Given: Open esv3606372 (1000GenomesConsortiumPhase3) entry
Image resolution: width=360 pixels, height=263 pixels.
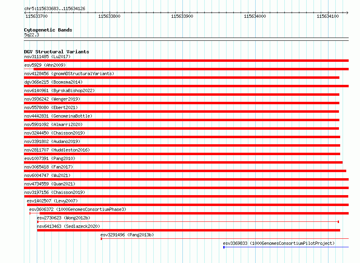Looking at the screenshot, I should click(78, 209).
